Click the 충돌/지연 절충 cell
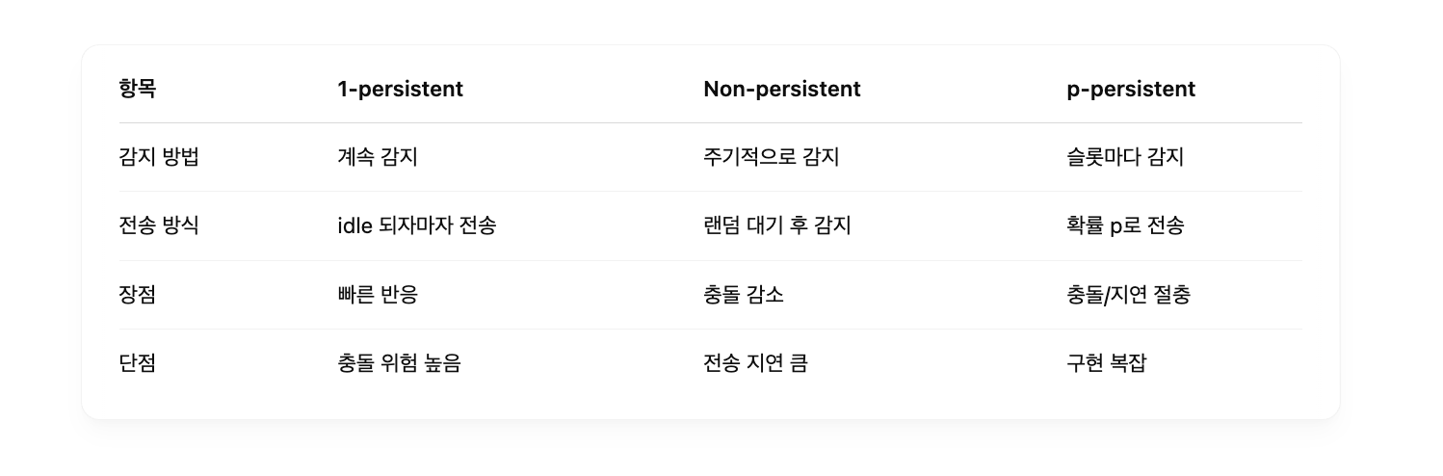This screenshot has height=476, width=1443. (x=1128, y=295)
